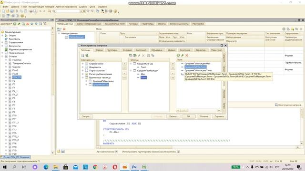Click Add data set icon in schema editor
This screenshot has width=305, height=171.
tap(59, 29)
